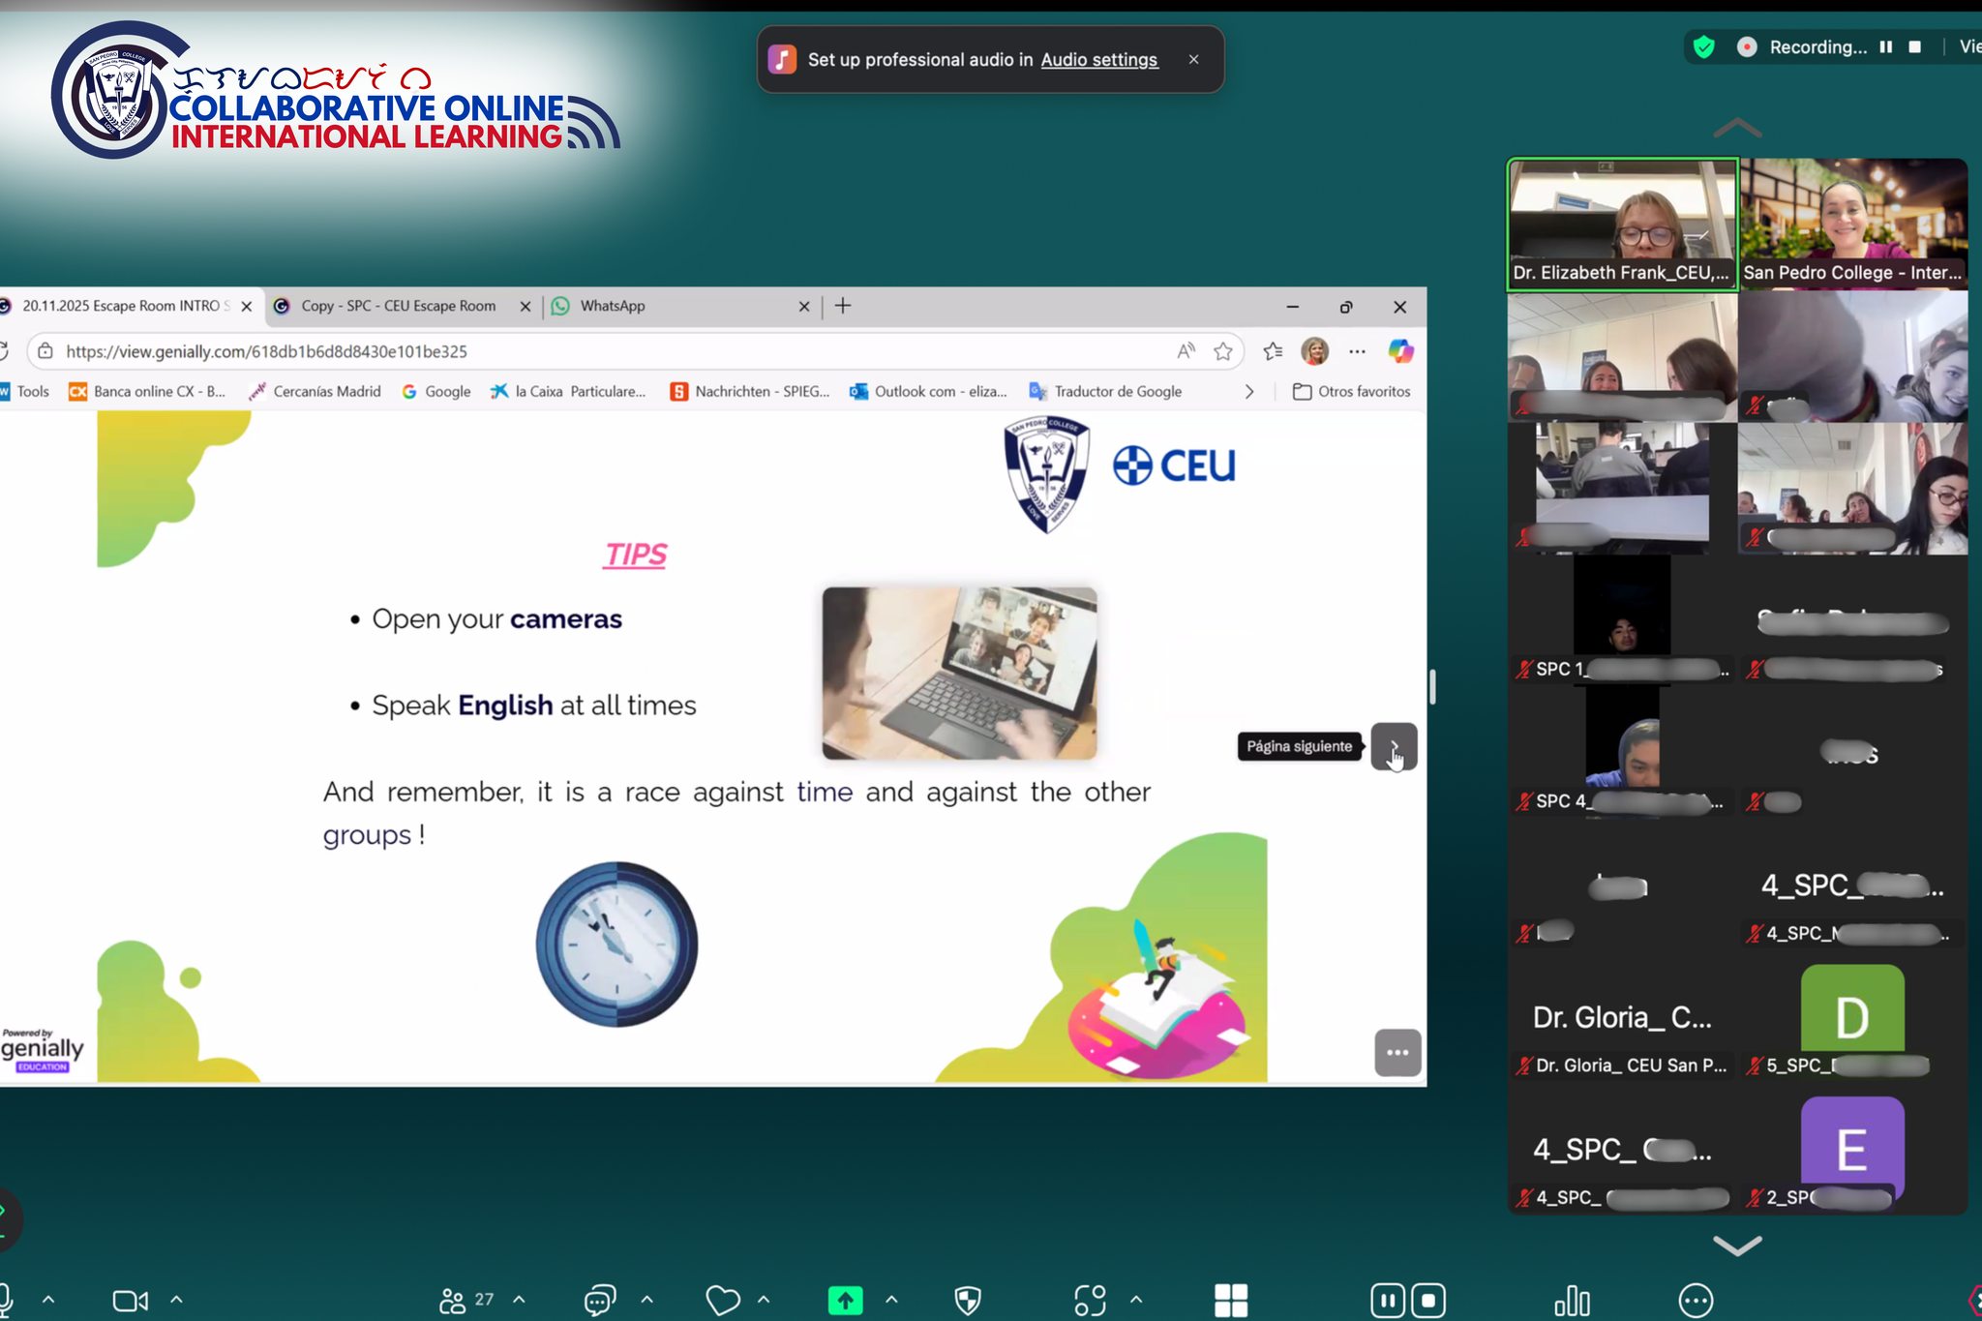The image size is (1982, 1321).
Task: Open the Zoom reactions heart icon
Action: point(723,1300)
